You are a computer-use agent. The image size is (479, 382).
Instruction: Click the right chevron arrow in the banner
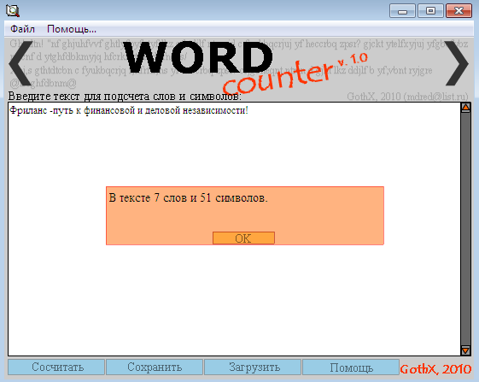point(457,63)
